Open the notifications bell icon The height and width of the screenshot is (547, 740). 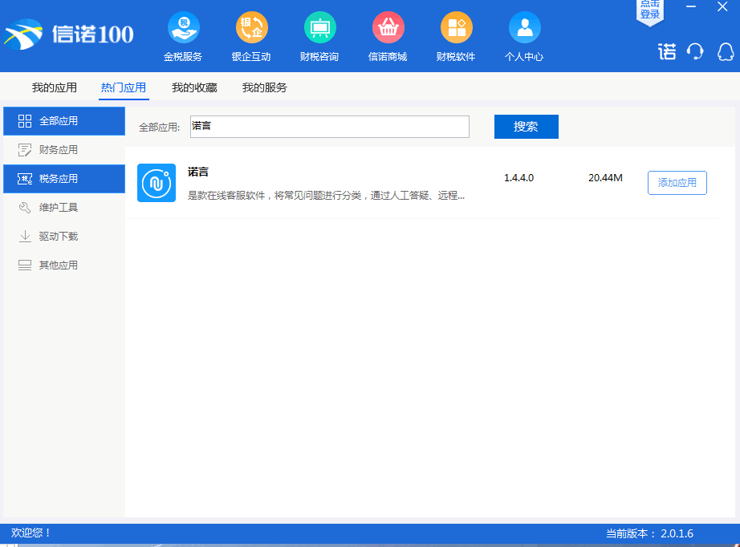tap(726, 51)
